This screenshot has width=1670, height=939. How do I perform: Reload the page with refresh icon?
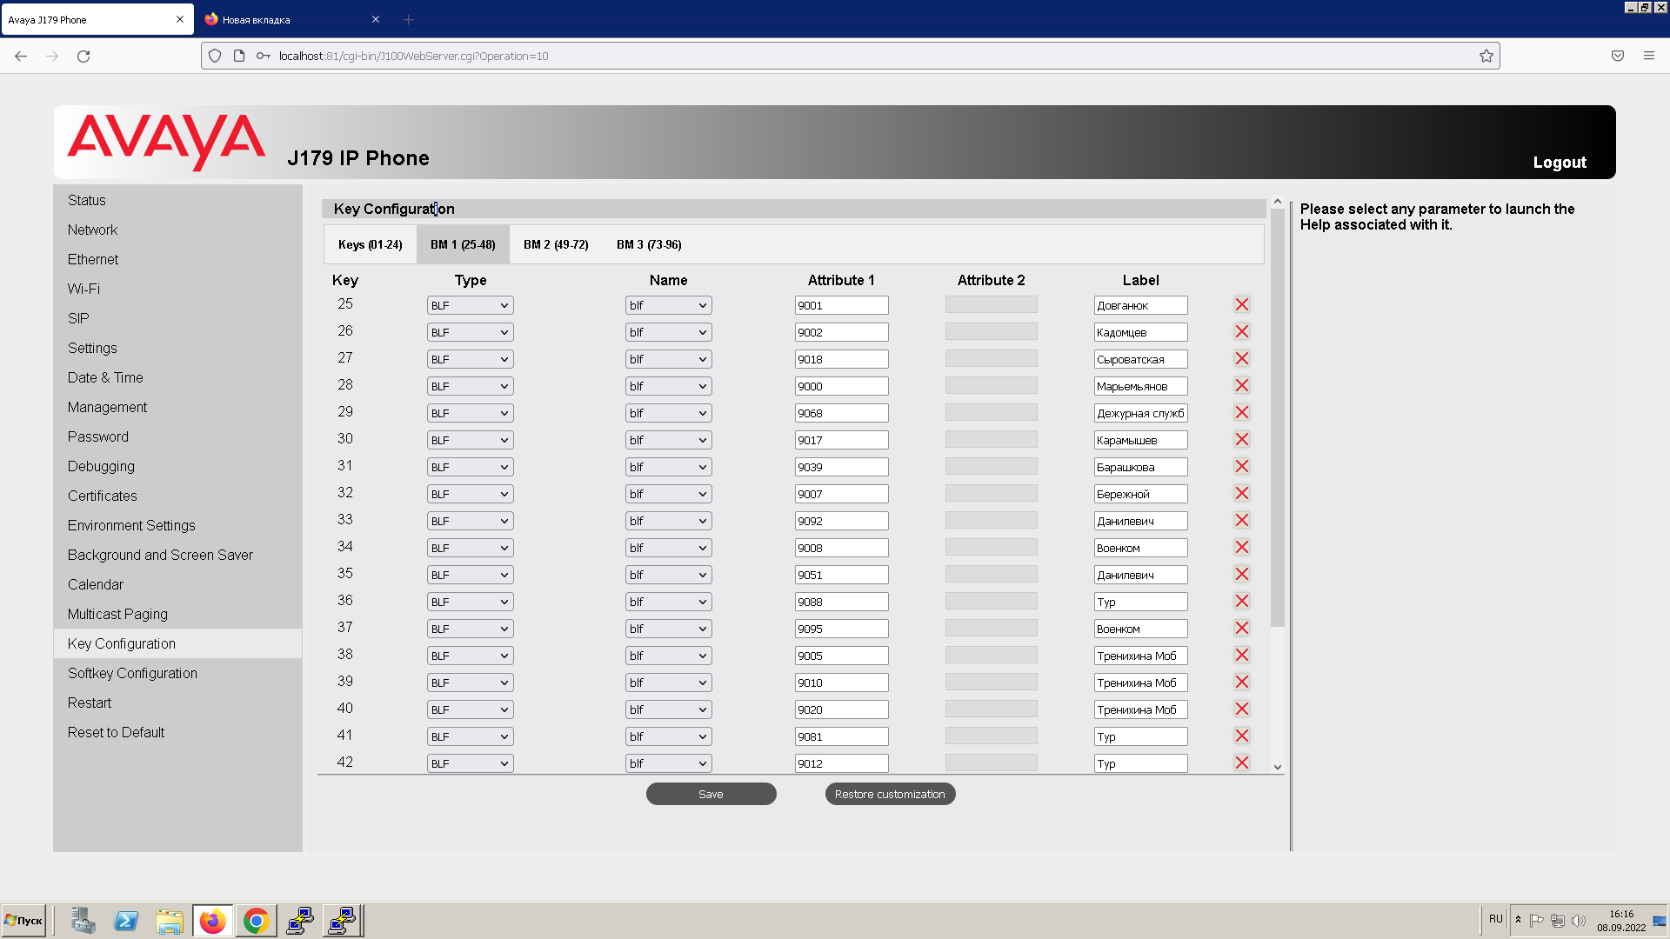83,57
